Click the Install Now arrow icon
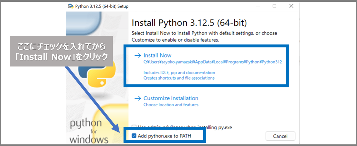 point(138,55)
